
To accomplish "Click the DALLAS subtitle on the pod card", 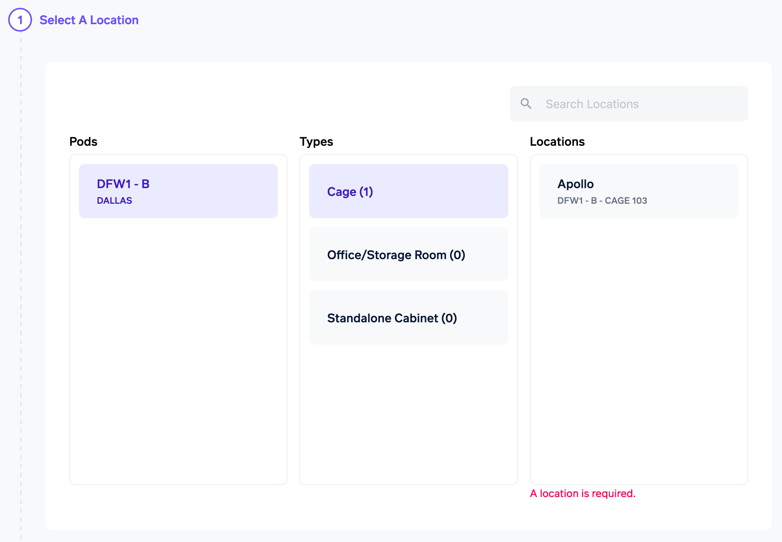I will click(114, 201).
